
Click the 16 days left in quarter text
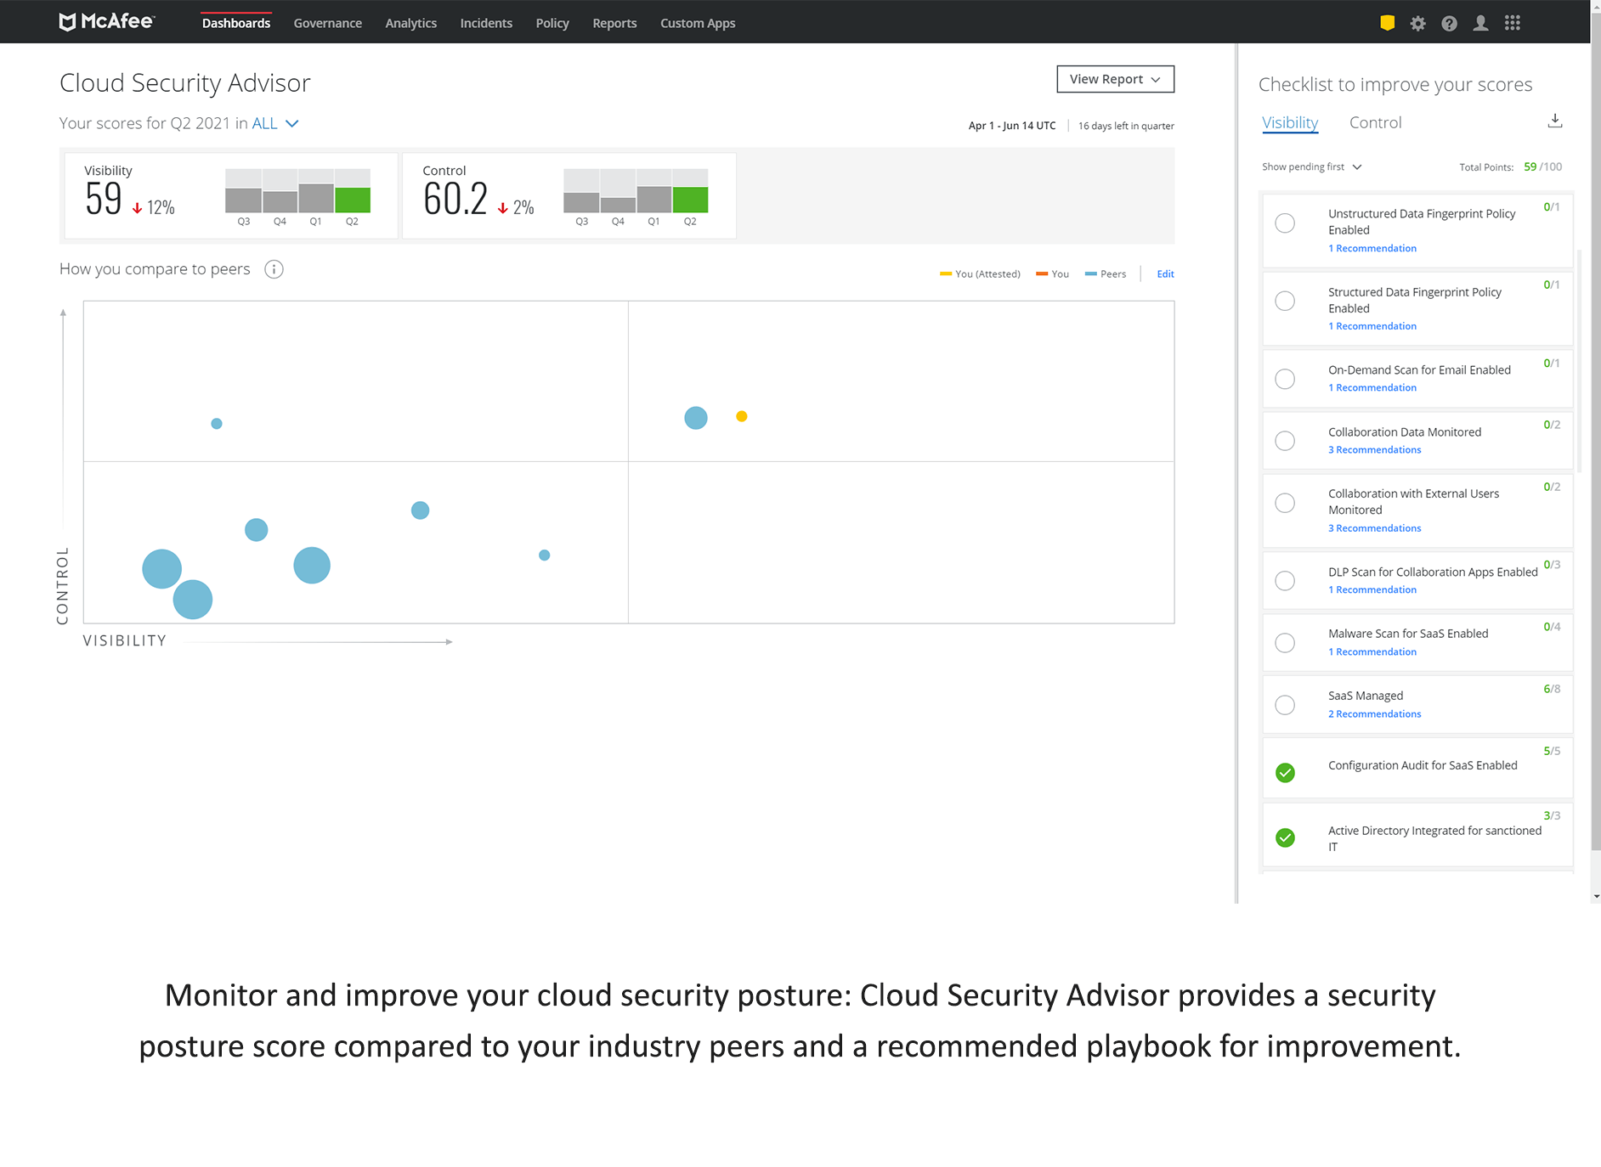pyautogui.click(x=1126, y=126)
